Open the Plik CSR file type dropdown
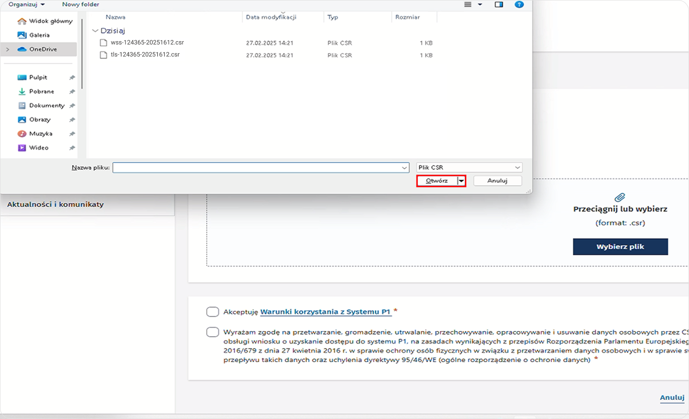 469,167
